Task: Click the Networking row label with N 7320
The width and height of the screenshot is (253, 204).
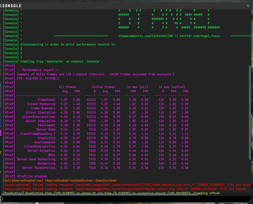Action: [46, 163]
